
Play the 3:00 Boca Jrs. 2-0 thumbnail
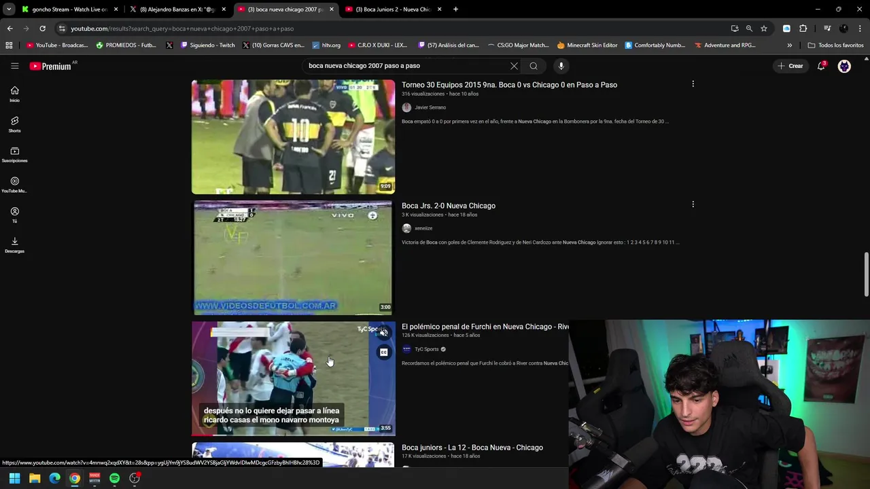point(293,257)
